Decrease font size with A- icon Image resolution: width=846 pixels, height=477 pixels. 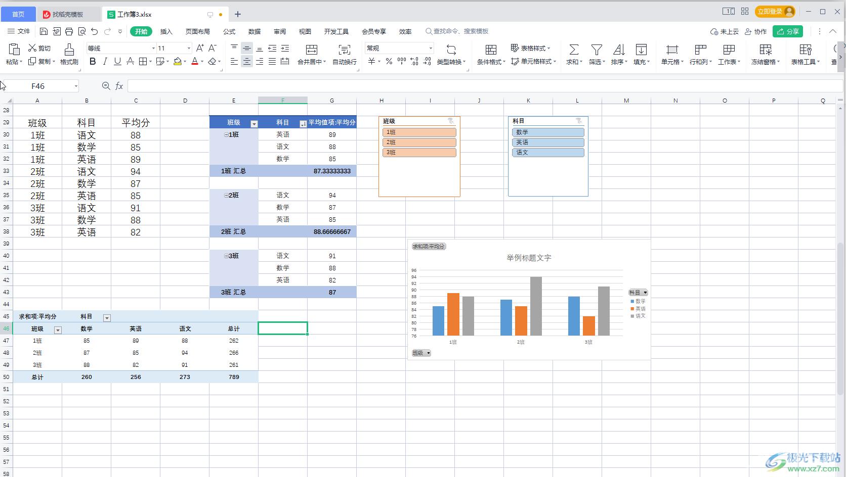tap(213, 48)
